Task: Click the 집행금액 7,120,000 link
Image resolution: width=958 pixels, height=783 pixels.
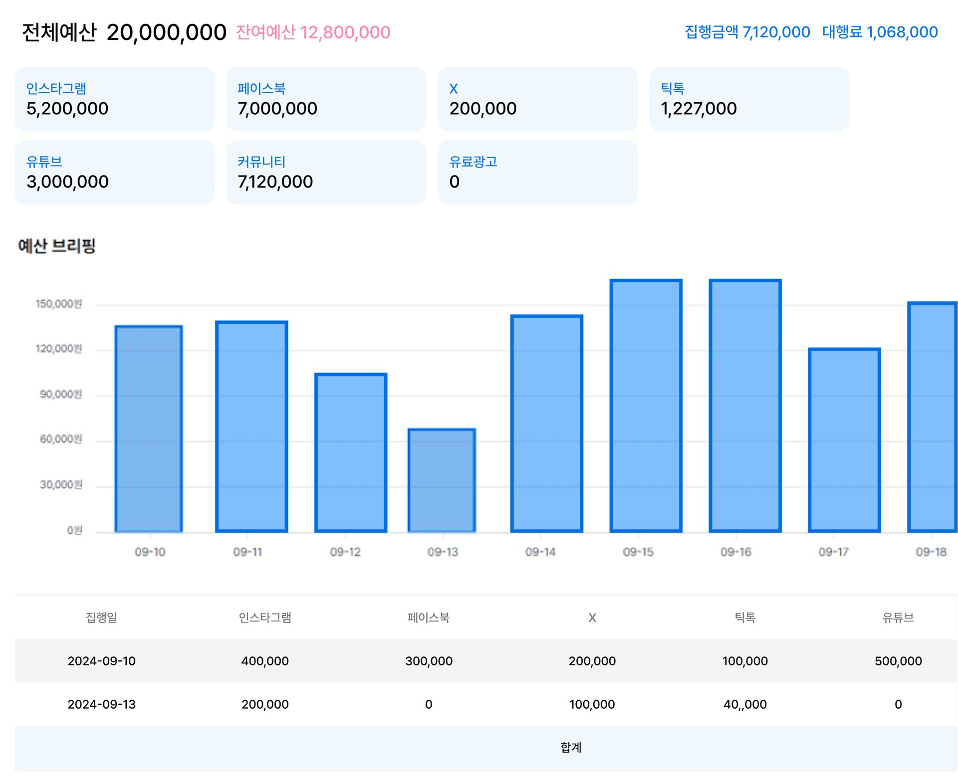Action: pos(747,32)
